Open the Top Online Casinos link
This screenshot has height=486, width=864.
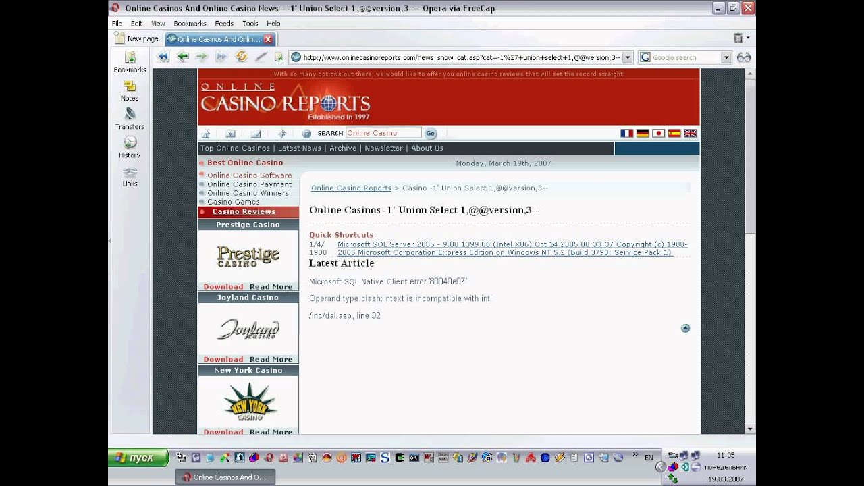[x=235, y=148]
